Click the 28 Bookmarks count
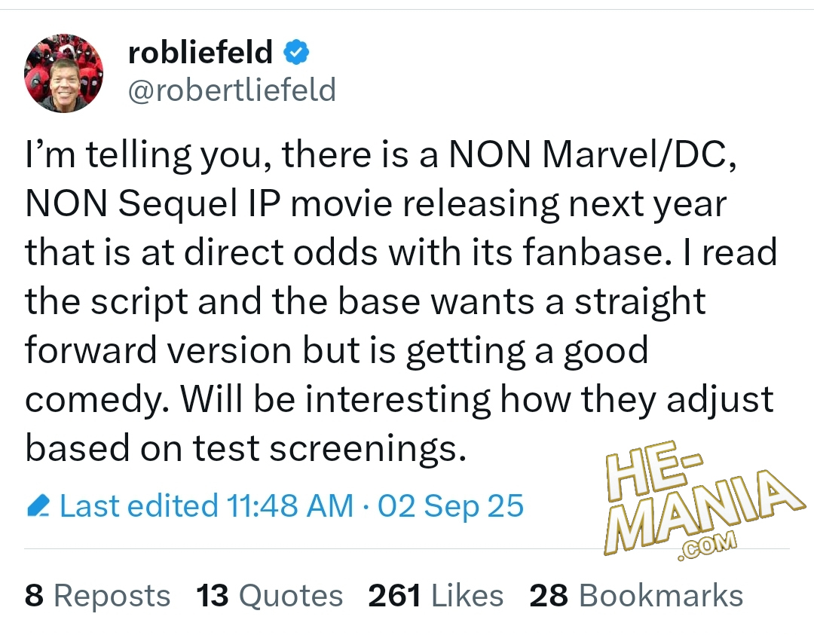 point(636,596)
